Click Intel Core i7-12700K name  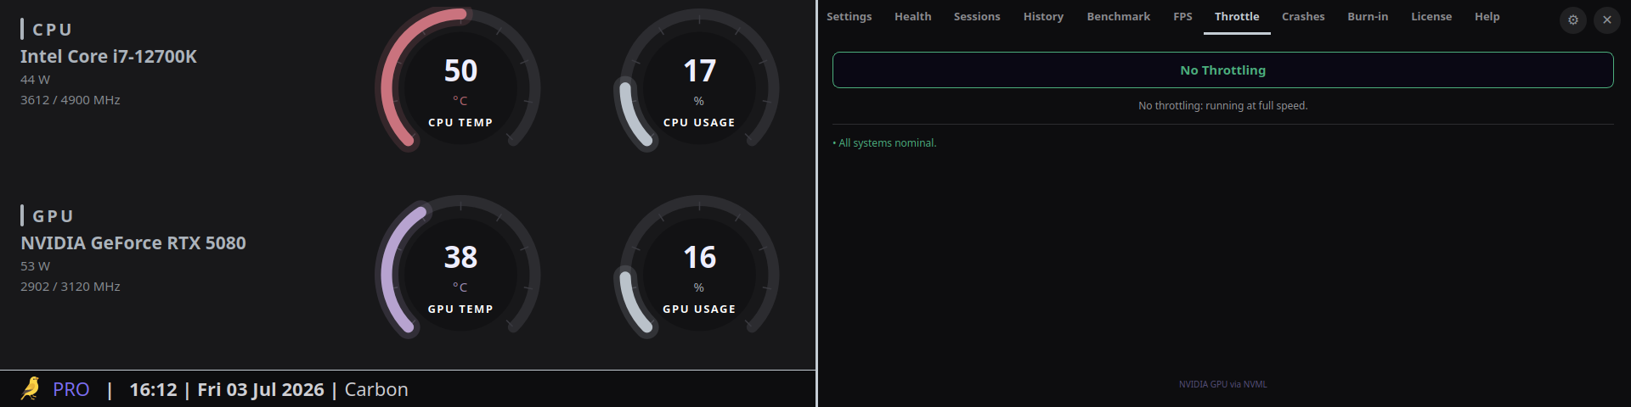coord(109,57)
